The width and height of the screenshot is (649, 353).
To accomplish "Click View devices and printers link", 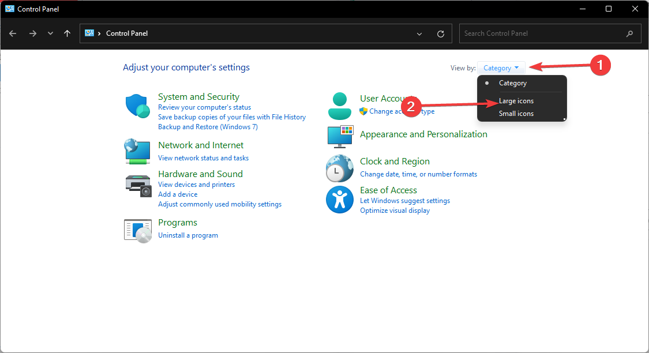I will pyautogui.click(x=196, y=185).
